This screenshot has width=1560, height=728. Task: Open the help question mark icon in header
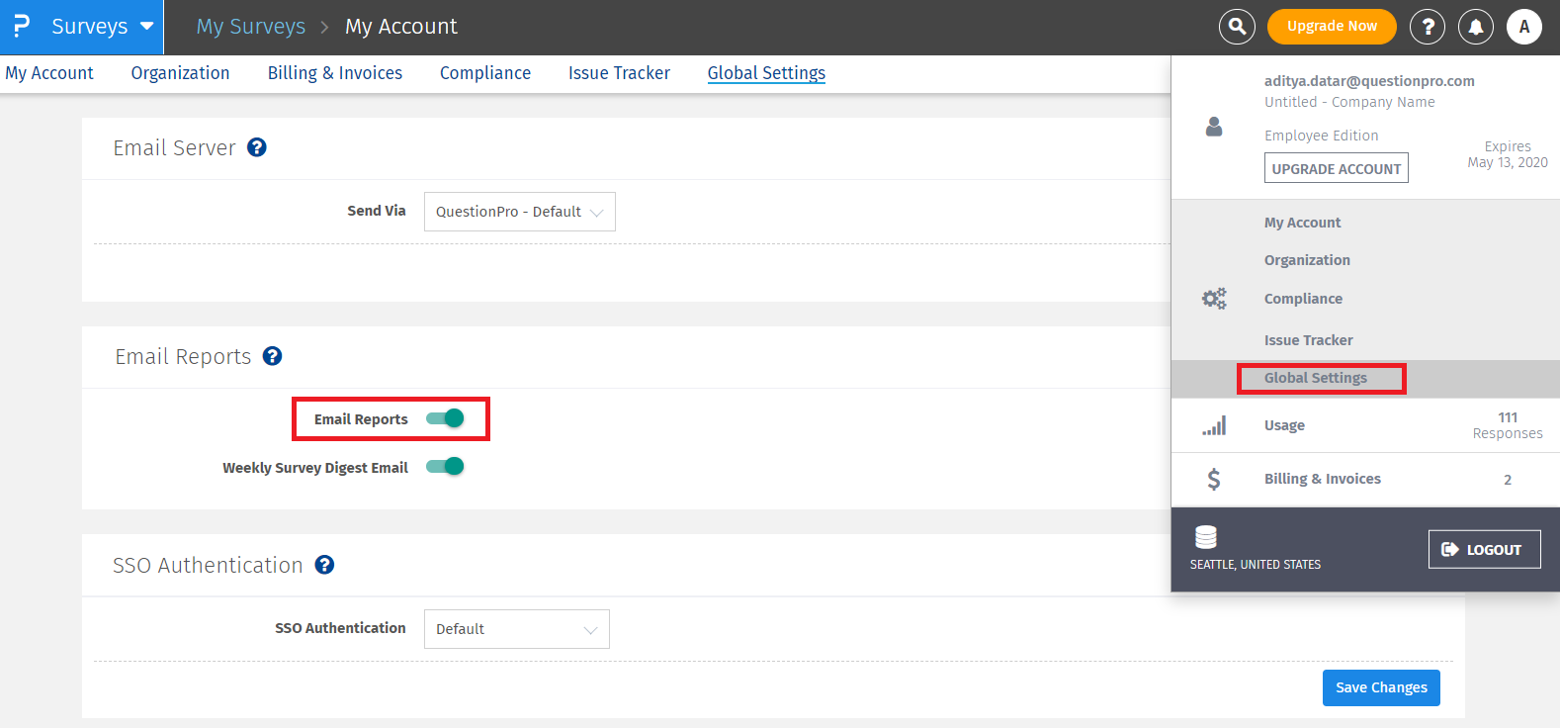[x=1427, y=27]
